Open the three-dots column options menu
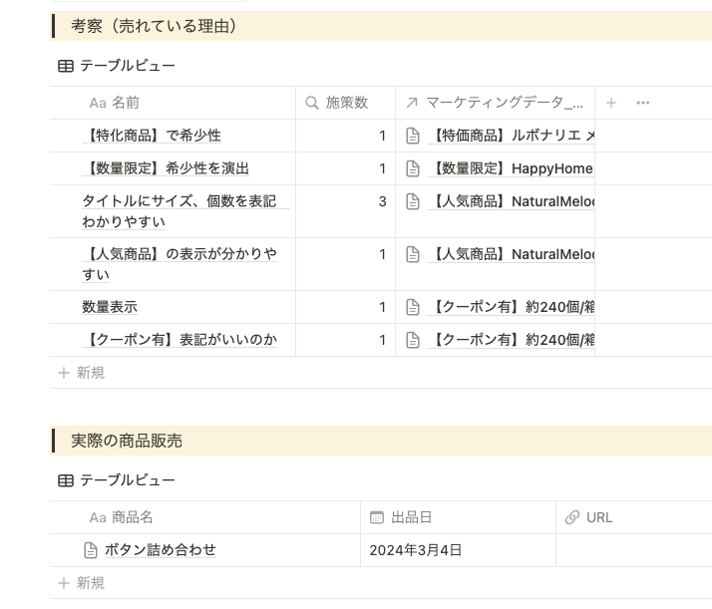The image size is (712, 609). coord(642,103)
